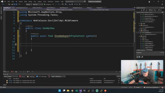Switch to the AdminController.cs tab

tap(37, 8)
